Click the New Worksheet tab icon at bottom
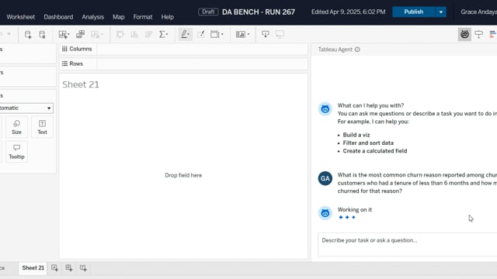 point(54,268)
